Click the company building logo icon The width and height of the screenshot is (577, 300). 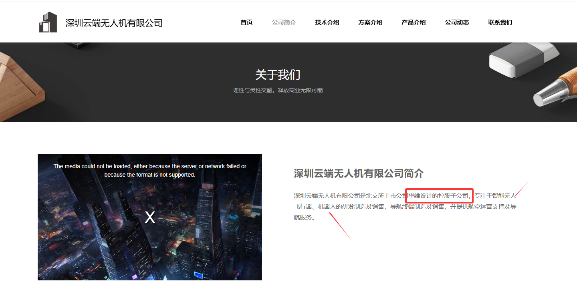[x=48, y=22]
